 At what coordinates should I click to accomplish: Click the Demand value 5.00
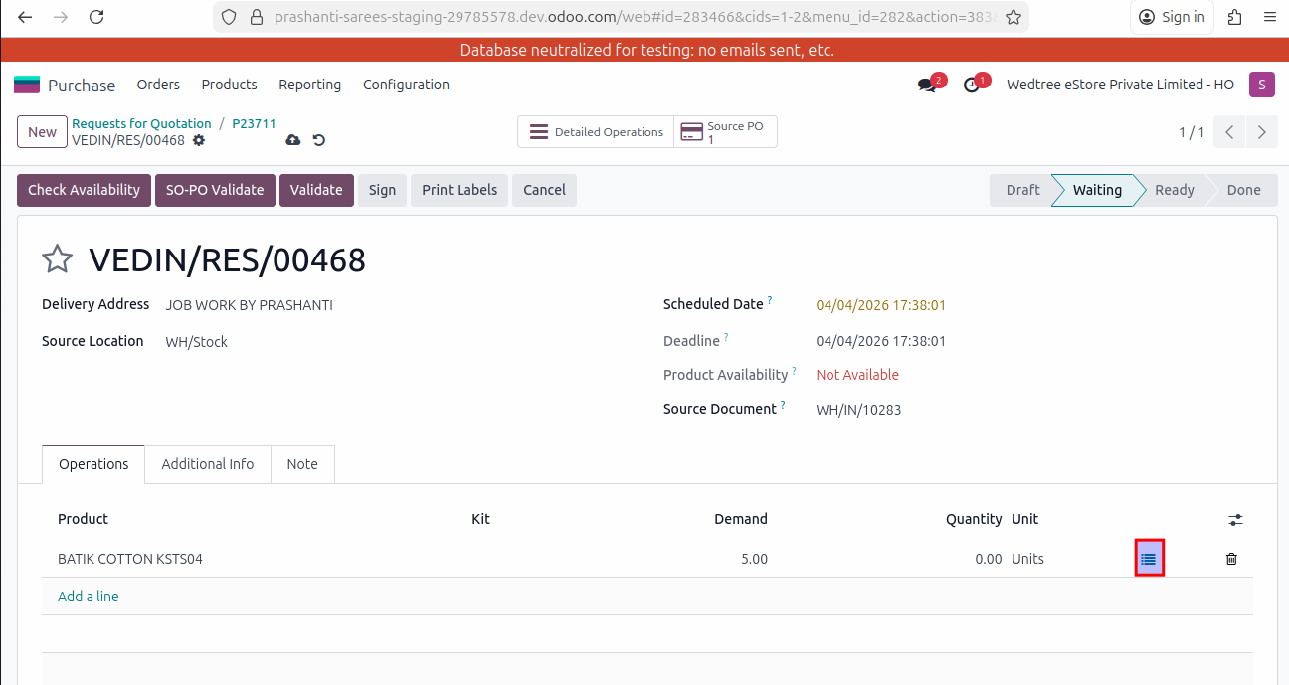point(754,559)
